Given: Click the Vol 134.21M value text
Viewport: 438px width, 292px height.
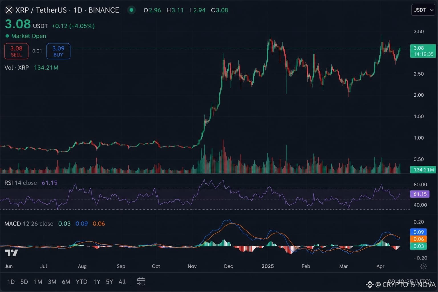Looking at the screenshot, I should [x=46, y=68].
